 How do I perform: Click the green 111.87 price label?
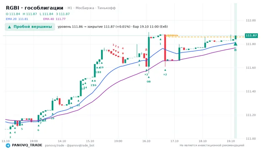(251, 35)
